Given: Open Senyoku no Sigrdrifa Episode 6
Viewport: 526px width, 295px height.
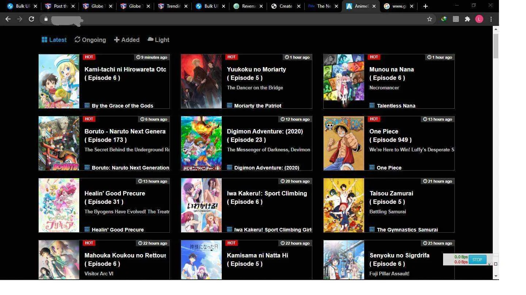Looking at the screenshot, I should pos(399,259).
